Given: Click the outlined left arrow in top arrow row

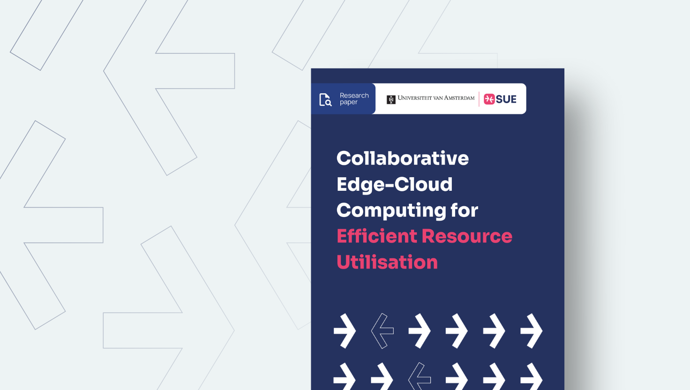Looking at the screenshot, I should point(382,331).
